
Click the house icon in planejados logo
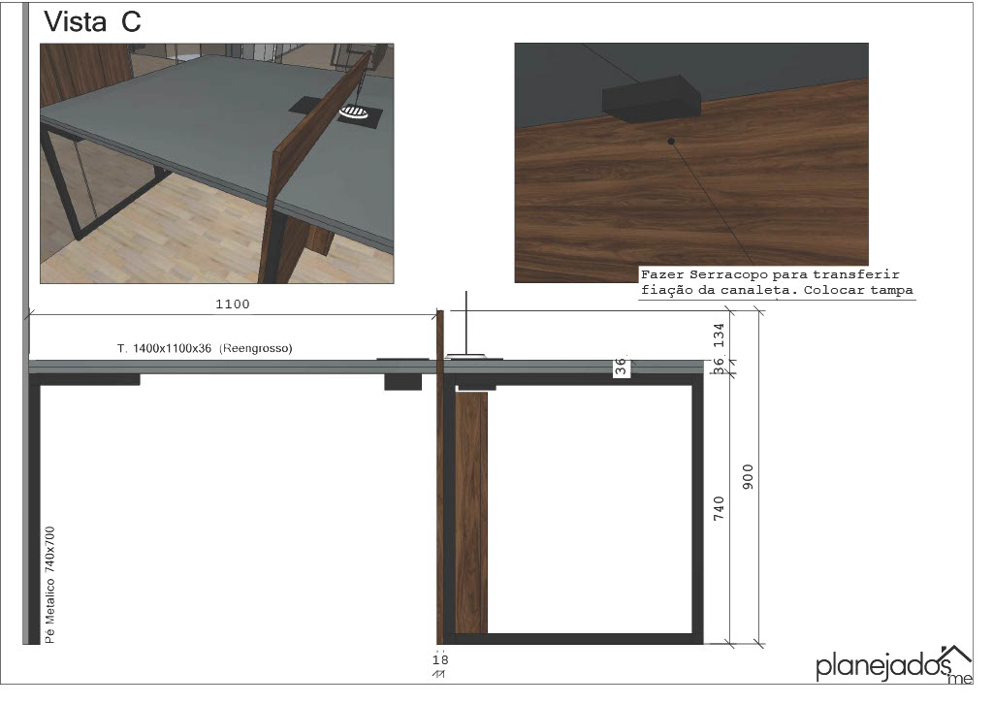(x=956, y=655)
